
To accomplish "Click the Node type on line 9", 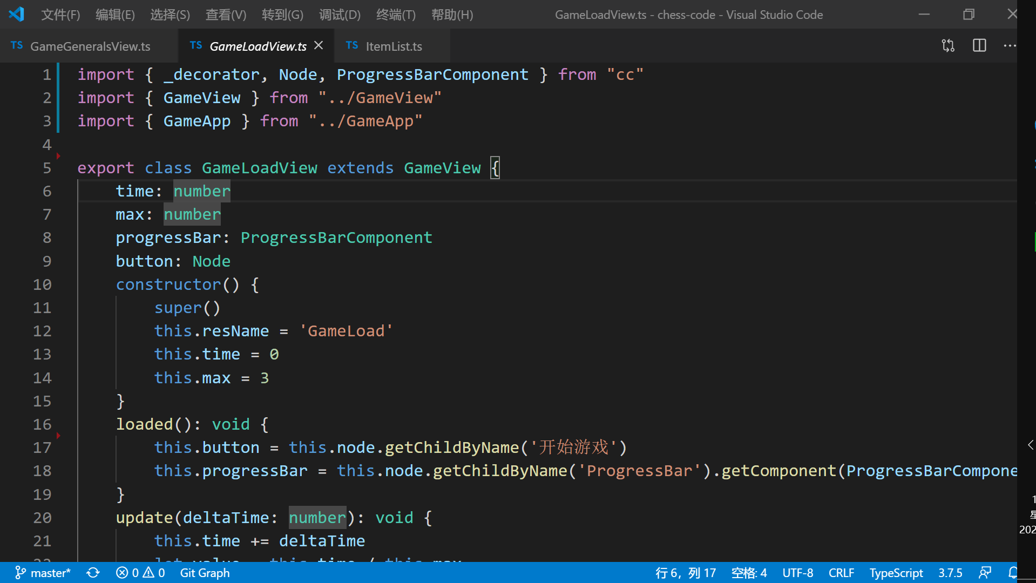I will (x=211, y=261).
